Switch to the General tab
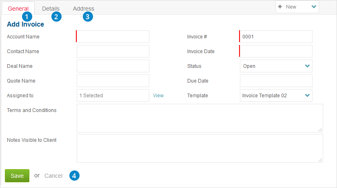 pos(18,9)
